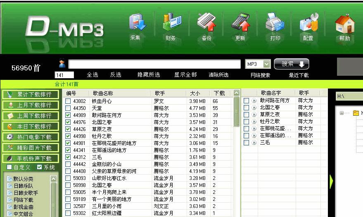
Task: Select 网络下载 category item
Action: (23, 200)
